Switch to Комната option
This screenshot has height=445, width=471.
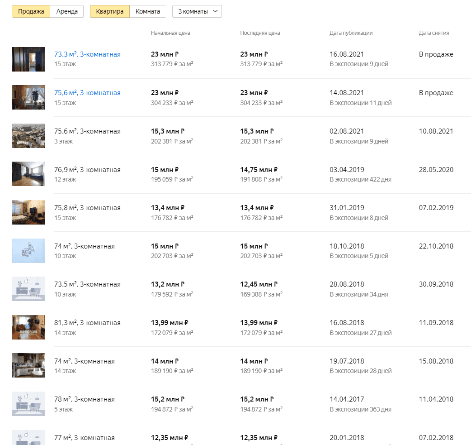pos(147,11)
